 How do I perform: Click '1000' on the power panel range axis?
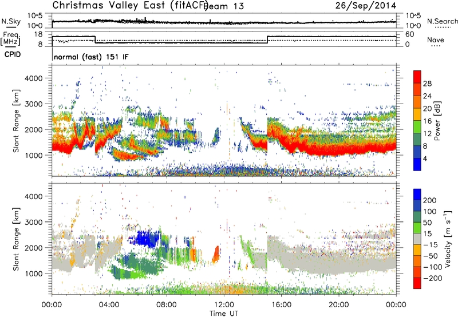33,155
